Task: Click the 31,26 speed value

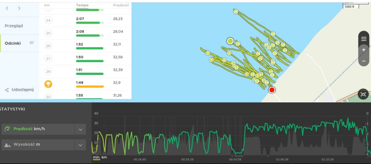Action: point(117,96)
